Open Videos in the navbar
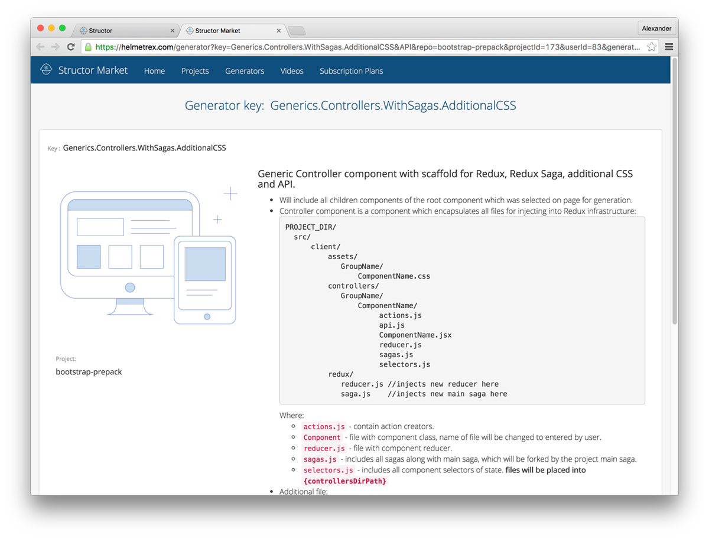The image size is (709, 539). pos(292,71)
